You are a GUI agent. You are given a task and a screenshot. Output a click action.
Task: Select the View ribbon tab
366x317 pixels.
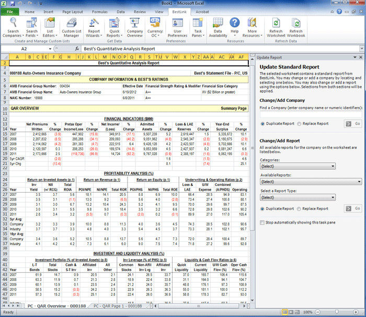click(x=159, y=11)
